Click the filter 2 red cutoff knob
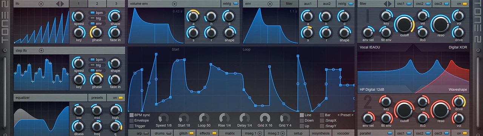 pos(404,110)
